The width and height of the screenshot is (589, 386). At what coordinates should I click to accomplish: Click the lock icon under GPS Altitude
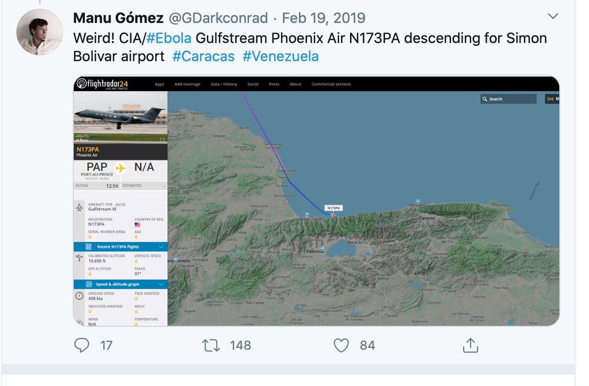90,274
